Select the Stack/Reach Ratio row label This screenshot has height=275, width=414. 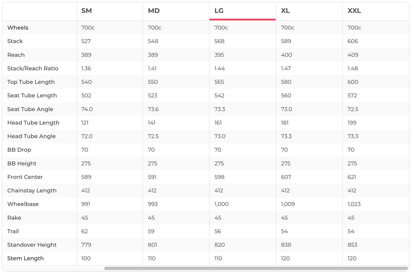[33, 69]
